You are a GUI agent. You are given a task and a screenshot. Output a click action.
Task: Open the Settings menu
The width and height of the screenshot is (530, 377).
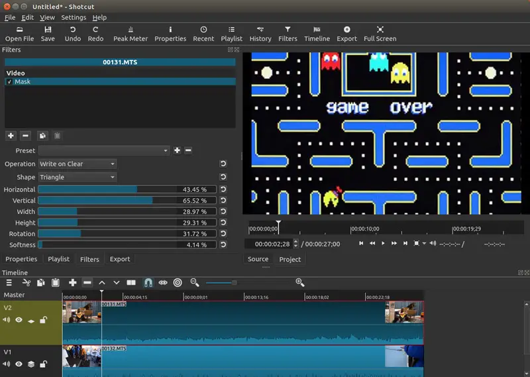point(74,18)
